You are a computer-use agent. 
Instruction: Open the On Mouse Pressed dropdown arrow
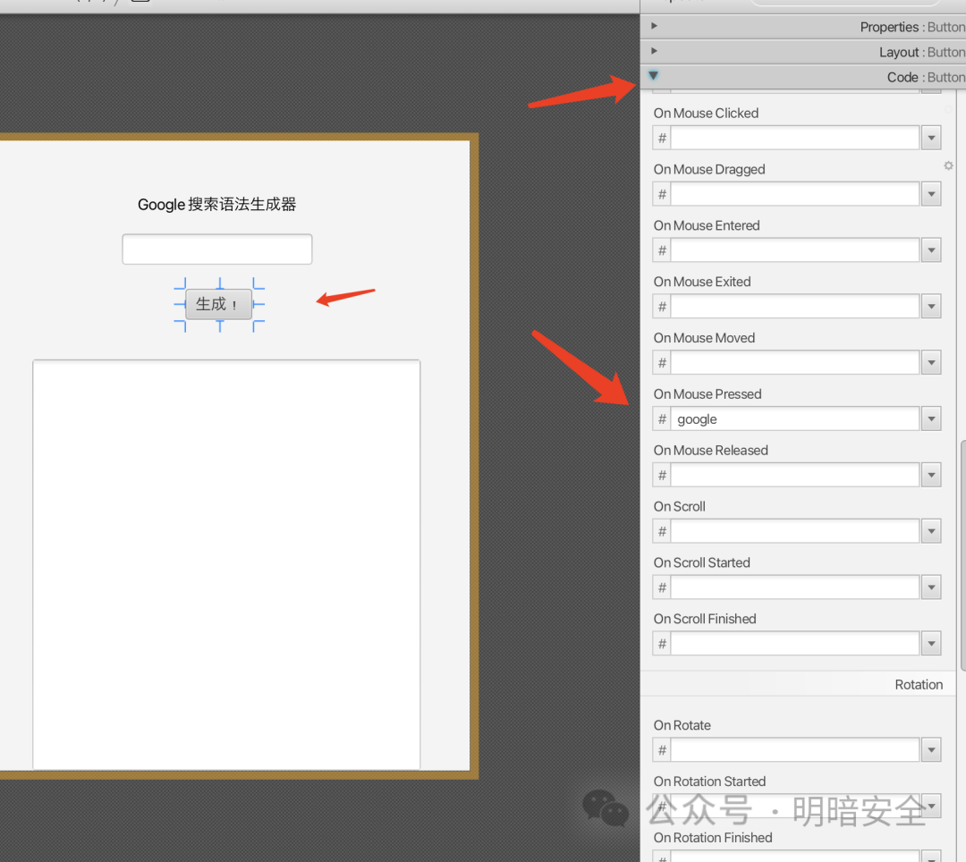(931, 418)
